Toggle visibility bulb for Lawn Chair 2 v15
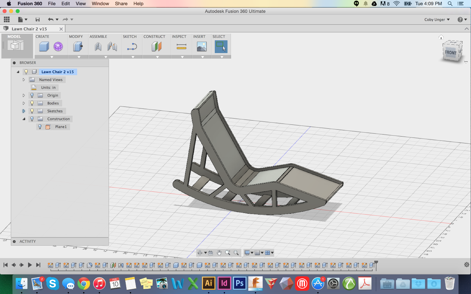 point(26,72)
